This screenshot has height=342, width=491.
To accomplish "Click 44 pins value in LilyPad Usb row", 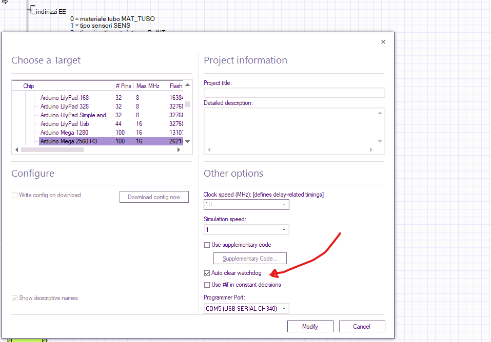I will pyautogui.click(x=119, y=124).
